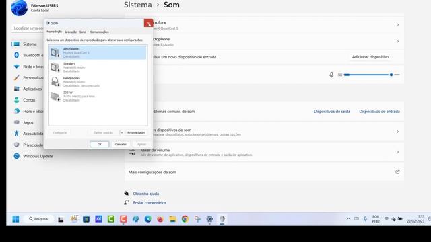The height and width of the screenshot is (242, 431).
Task: Open Mais configurações de som external link icon
Action: pyautogui.click(x=397, y=172)
